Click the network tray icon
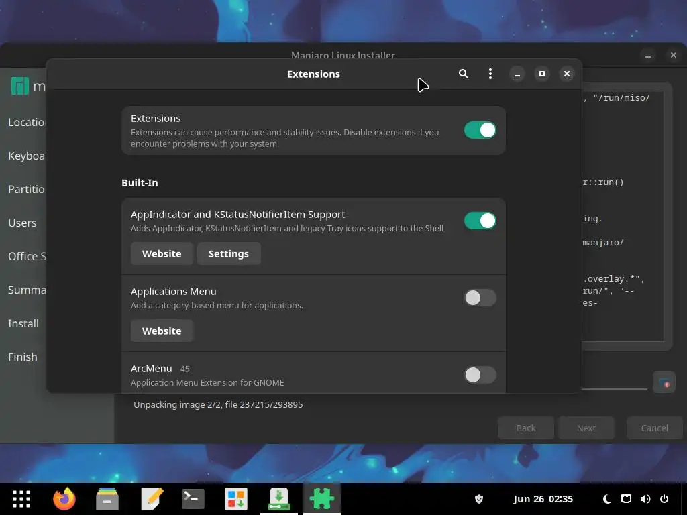 (626, 499)
